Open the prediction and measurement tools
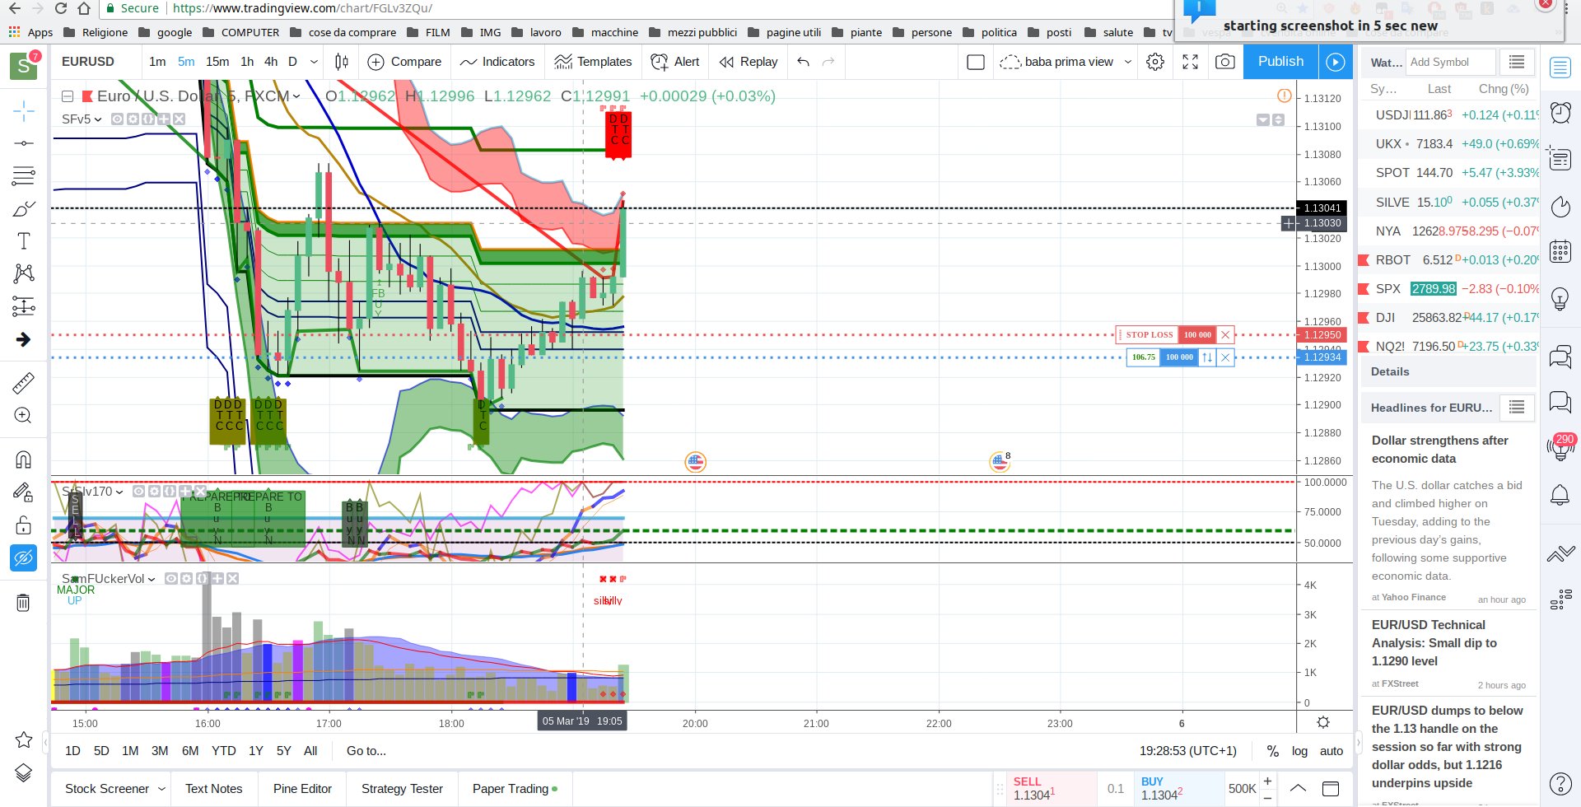Image resolution: width=1581 pixels, height=807 pixels. 24,306
